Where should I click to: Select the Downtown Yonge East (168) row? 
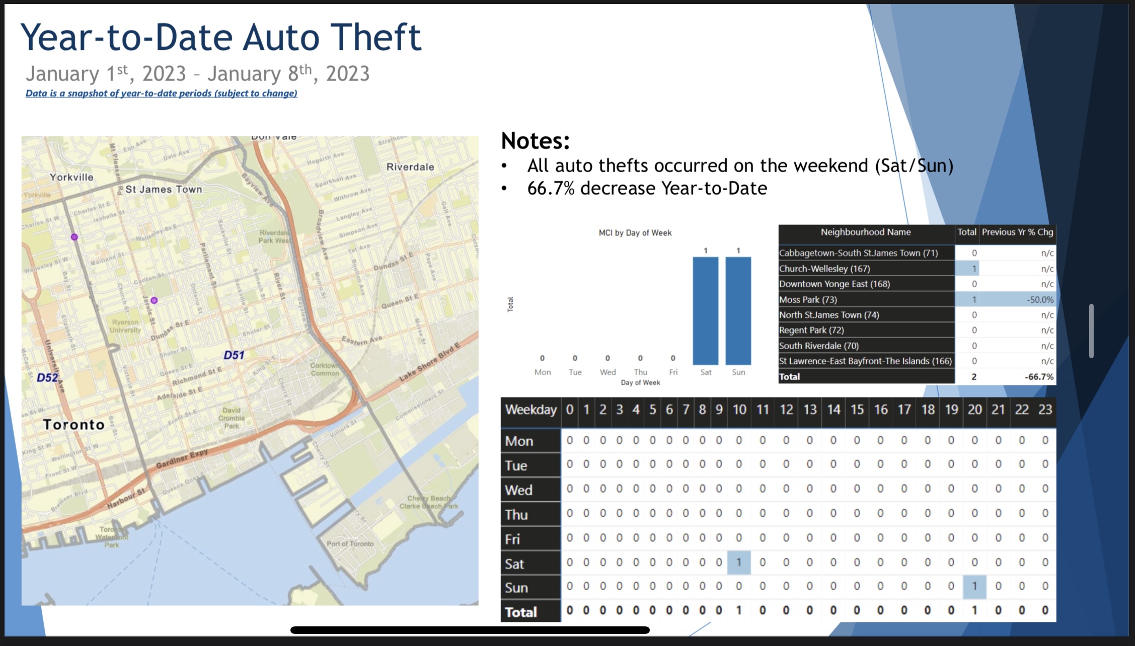(x=917, y=284)
